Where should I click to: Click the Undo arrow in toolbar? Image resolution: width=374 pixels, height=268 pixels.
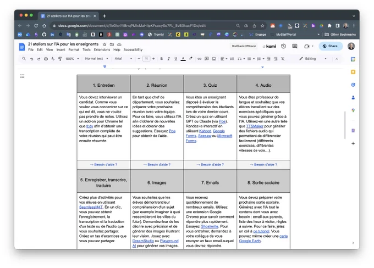click(x=31, y=59)
